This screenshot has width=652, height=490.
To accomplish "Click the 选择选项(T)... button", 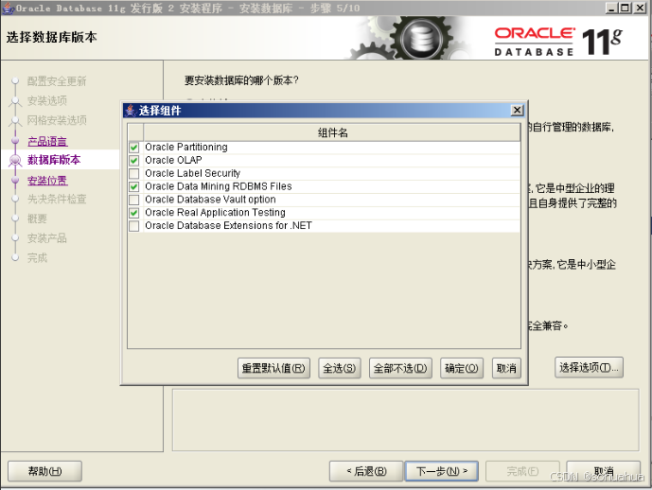I will [x=589, y=367].
